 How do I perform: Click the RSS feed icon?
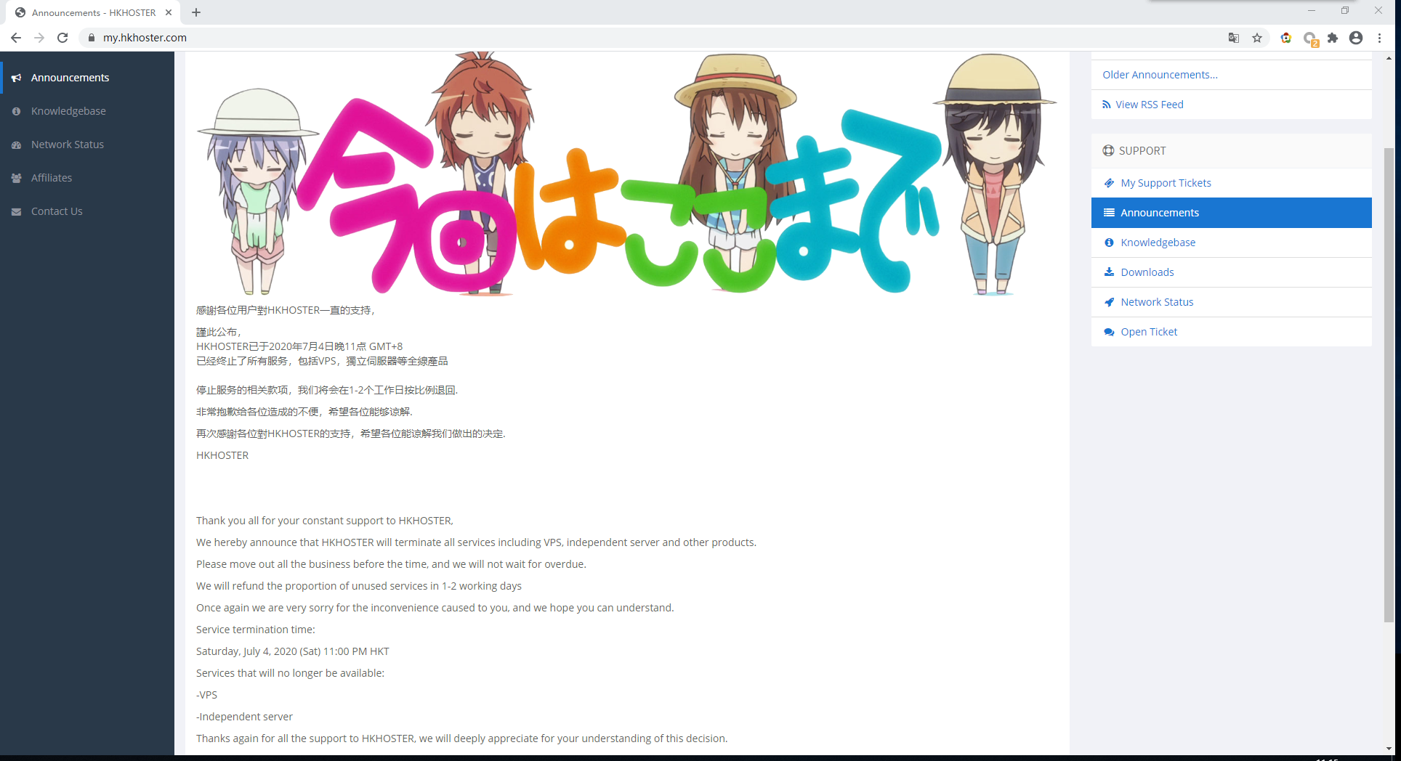1107,105
